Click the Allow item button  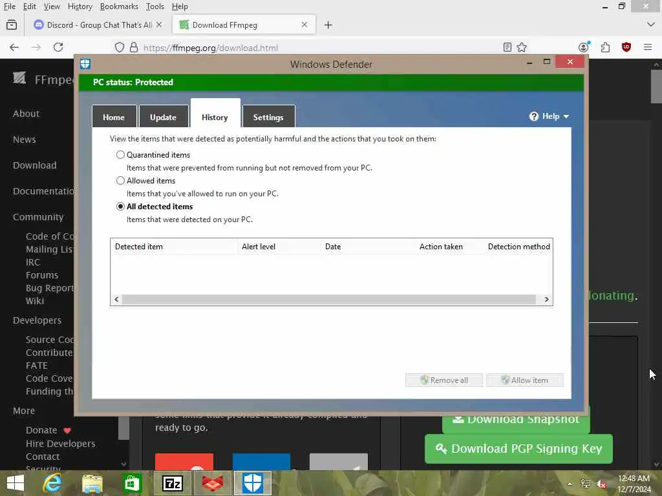[x=525, y=380]
